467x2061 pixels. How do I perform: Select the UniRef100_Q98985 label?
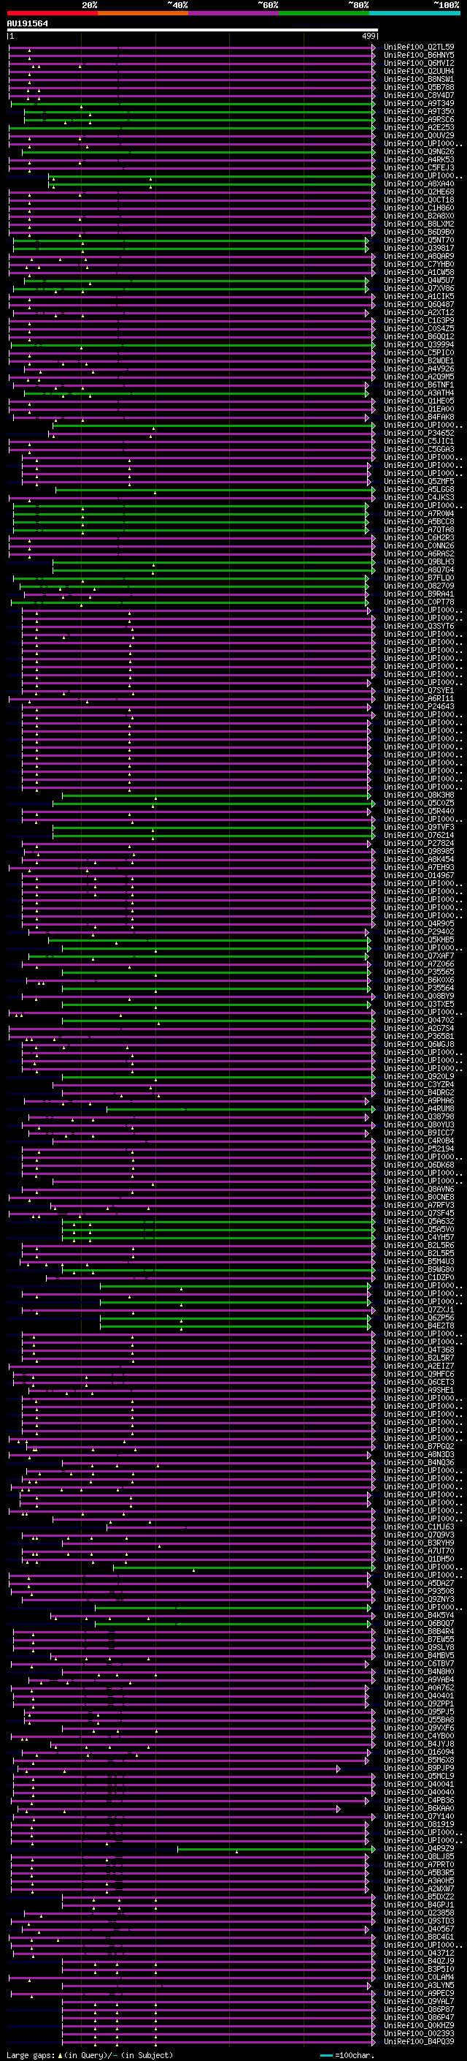[x=419, y=851]
